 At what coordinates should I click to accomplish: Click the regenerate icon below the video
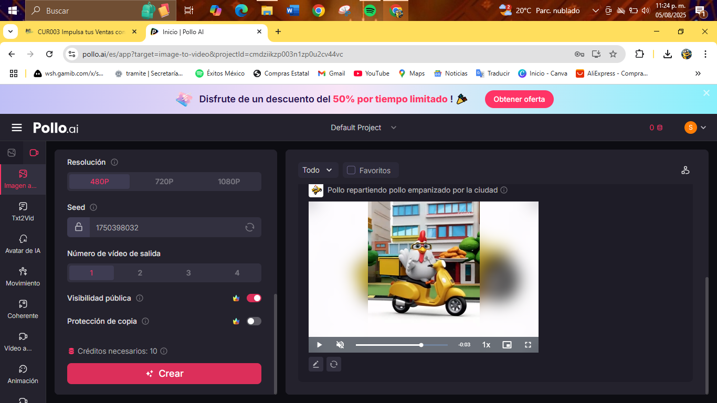point(334,364)
